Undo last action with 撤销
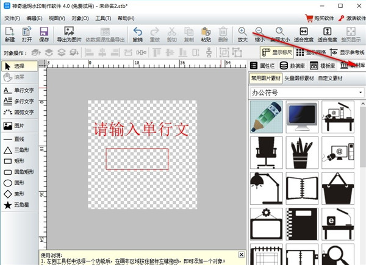This screenshot has width=366, height=265. pyautogui.click(x=137, y=34)
